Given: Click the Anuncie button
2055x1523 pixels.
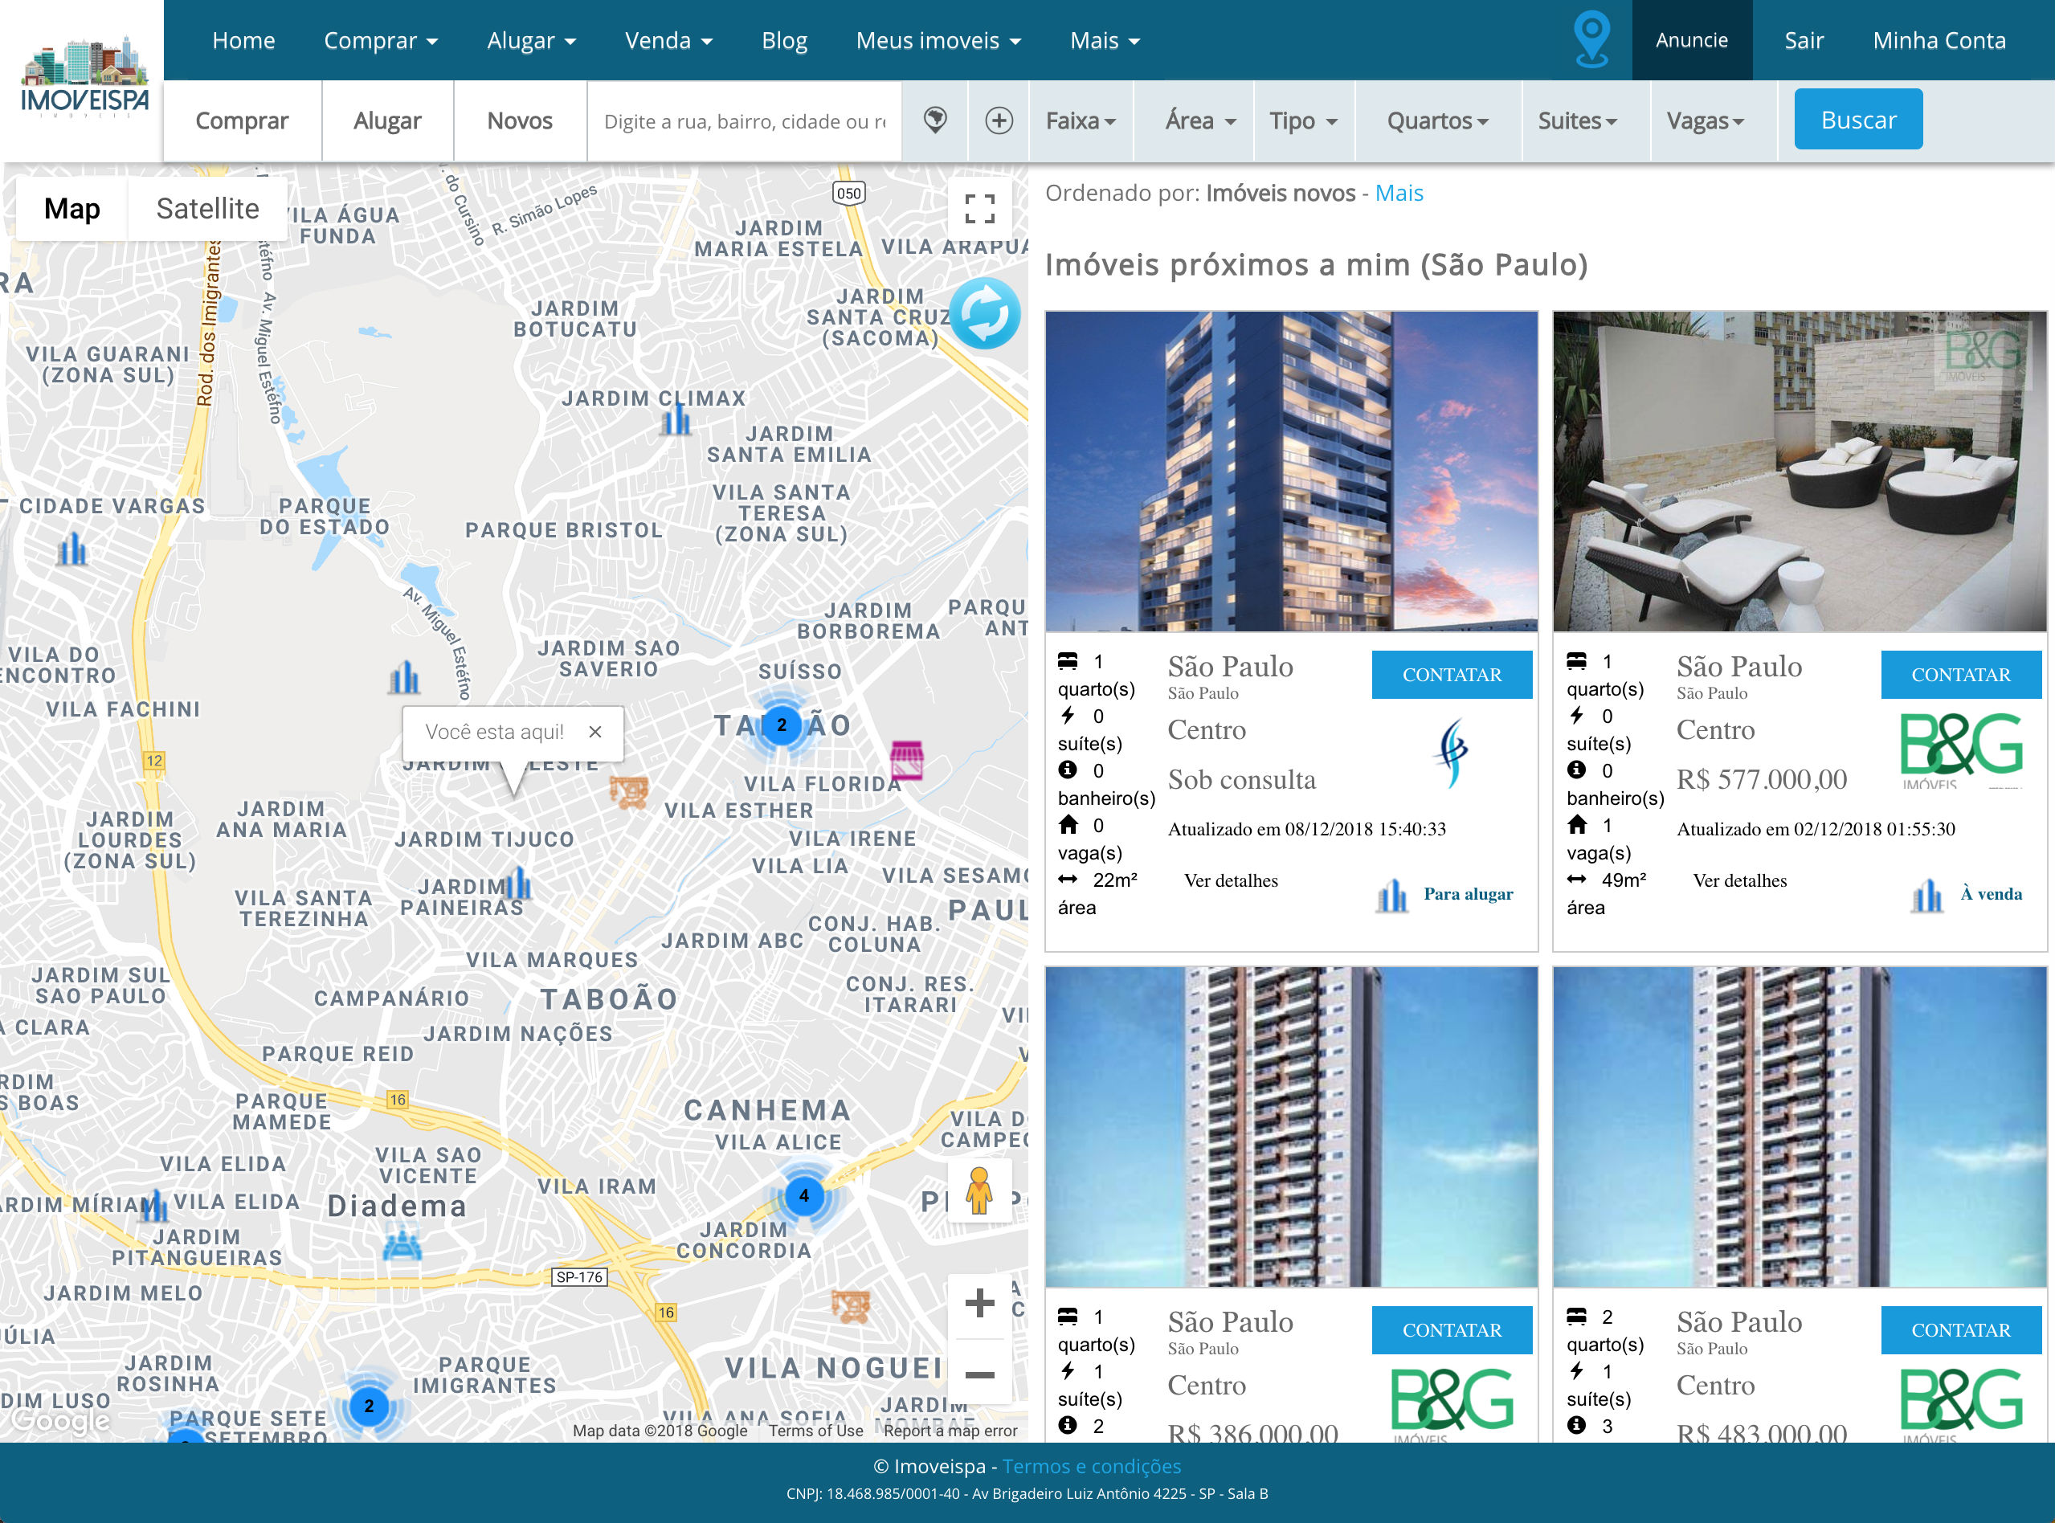Looking at the screenshot, I should pos(1692,39).
